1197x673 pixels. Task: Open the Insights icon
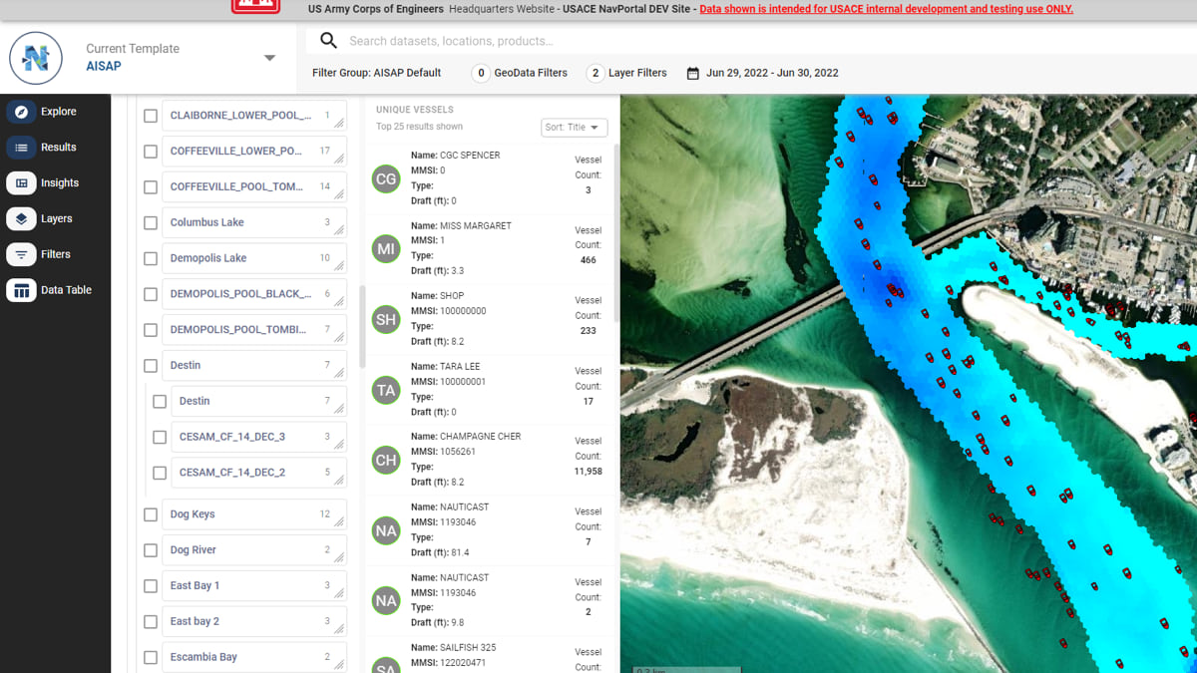coord(21,183)
